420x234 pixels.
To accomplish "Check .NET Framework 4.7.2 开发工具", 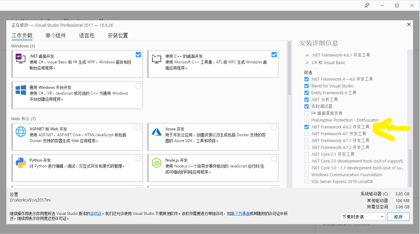I will pos(306,147).
